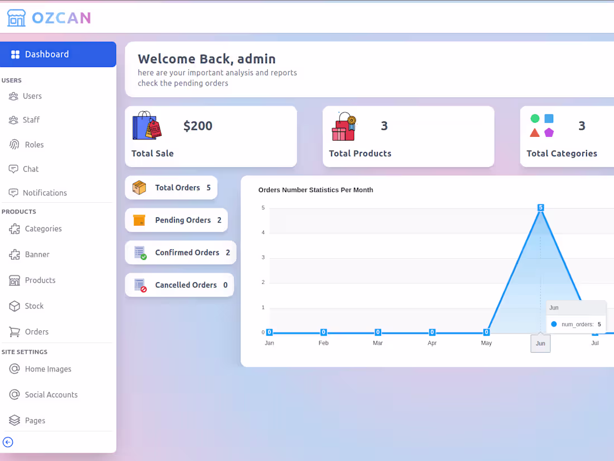This screenshot has width=614, height=461.
Task: Click the Products storefront icon
Action: [x=14, y=280]
